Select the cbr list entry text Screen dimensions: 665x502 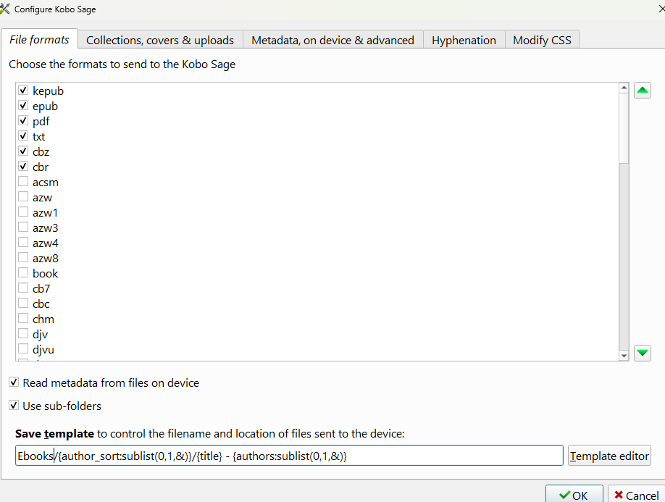41,167
